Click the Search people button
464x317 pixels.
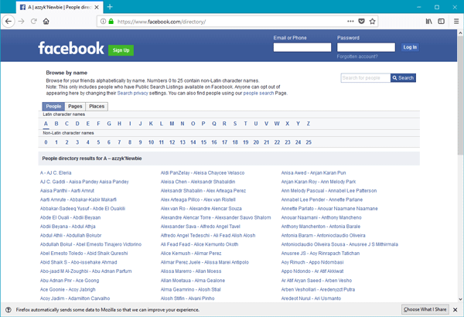pos(403,78)
